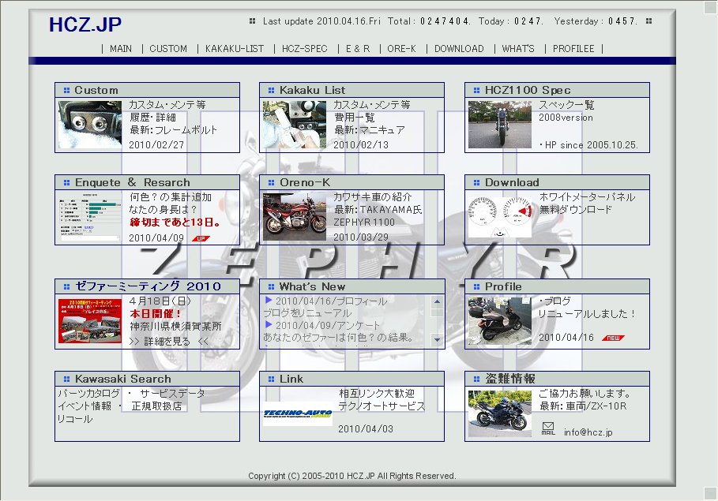
Task: Open ORE-K in the navigation bar
Action: pyautogui.click(x=401, y=49)
